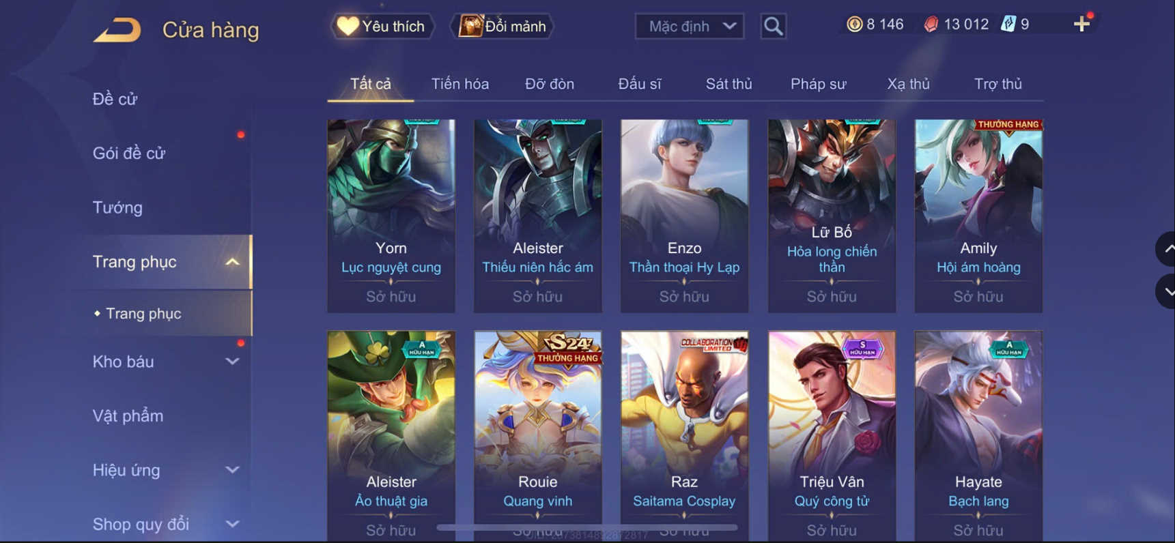This screenshot has height=543, width=1175.
Task: Tap the gold coin balance icon
Action: click(854, 25)
